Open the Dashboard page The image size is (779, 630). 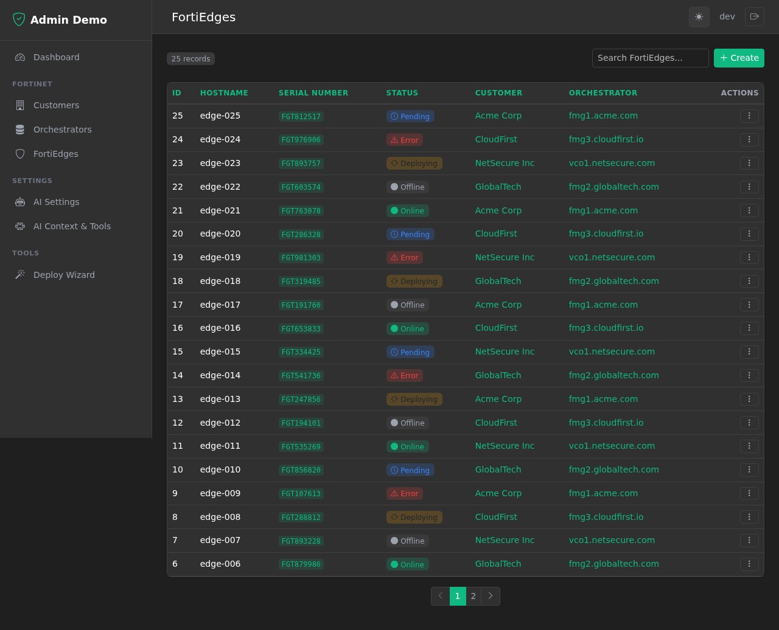75,57
